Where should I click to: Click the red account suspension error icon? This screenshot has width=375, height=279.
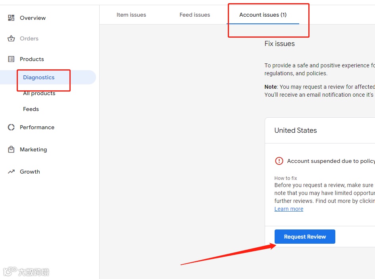point(279,161)
